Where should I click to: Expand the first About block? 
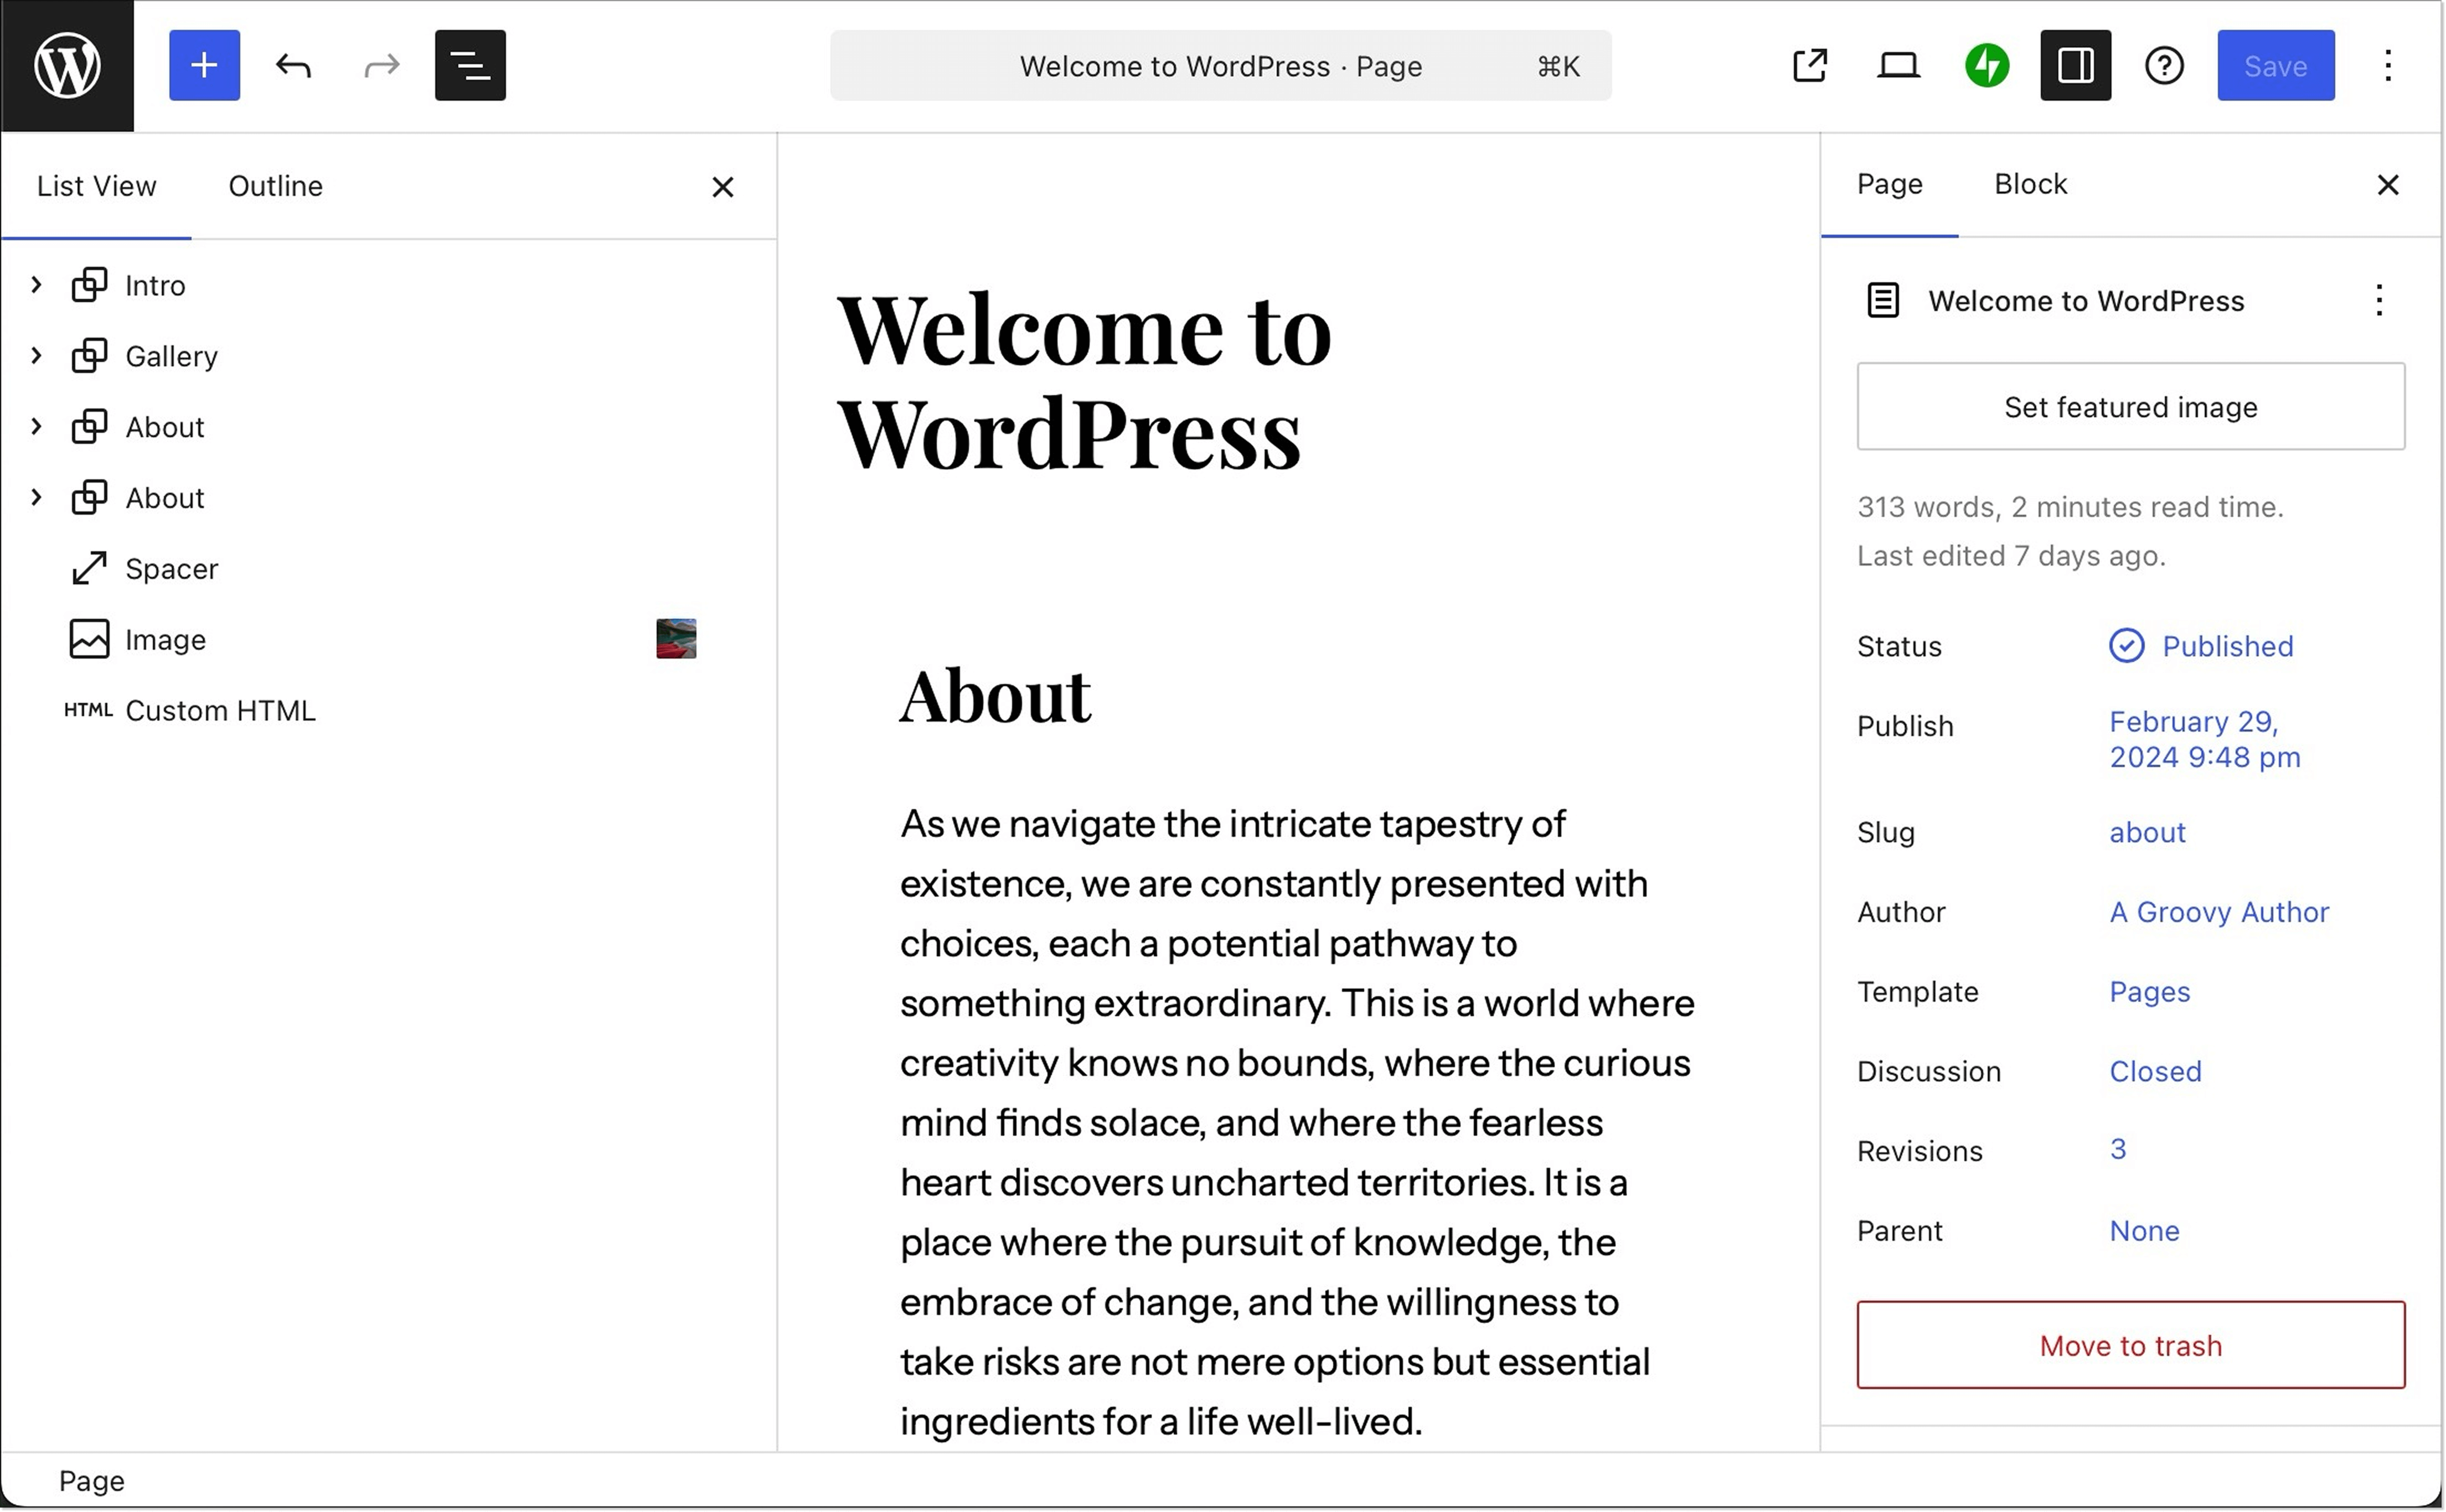[36, 427]
